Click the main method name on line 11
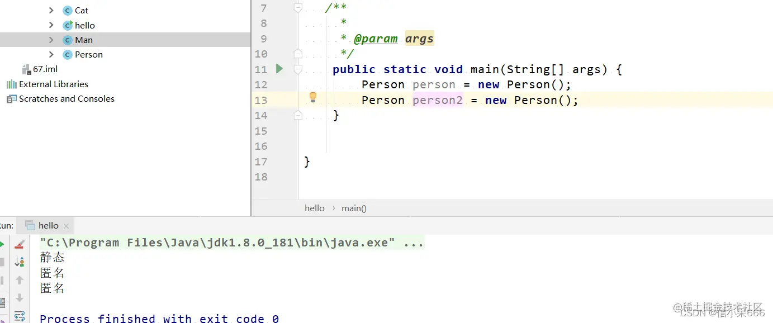The height and width of the screenshot is (323, 773). 485,69
